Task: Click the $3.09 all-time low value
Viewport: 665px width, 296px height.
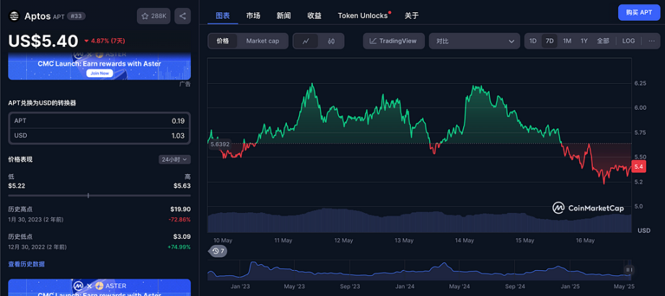Action: pos(183,237)
